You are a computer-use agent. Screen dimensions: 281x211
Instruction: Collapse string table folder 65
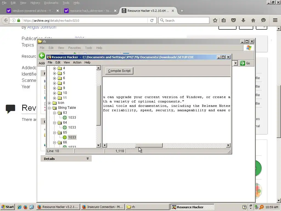click(x=55, y=133)
